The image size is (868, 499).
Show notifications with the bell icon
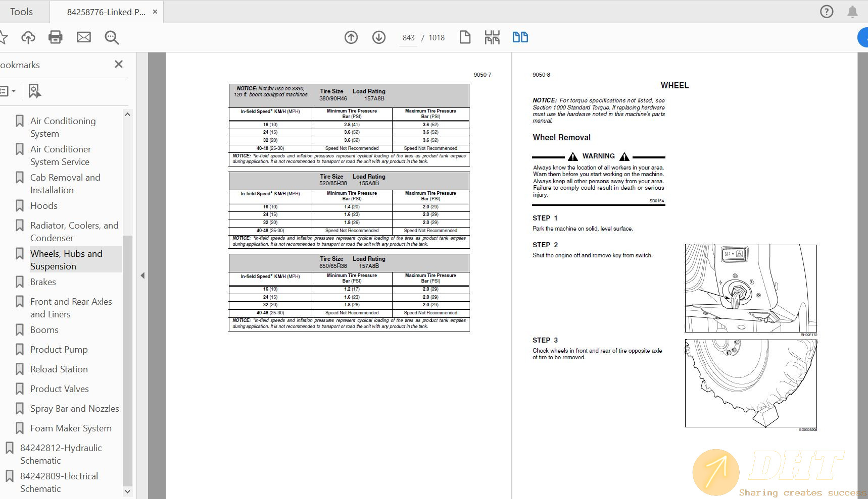(x=852, y=12)
